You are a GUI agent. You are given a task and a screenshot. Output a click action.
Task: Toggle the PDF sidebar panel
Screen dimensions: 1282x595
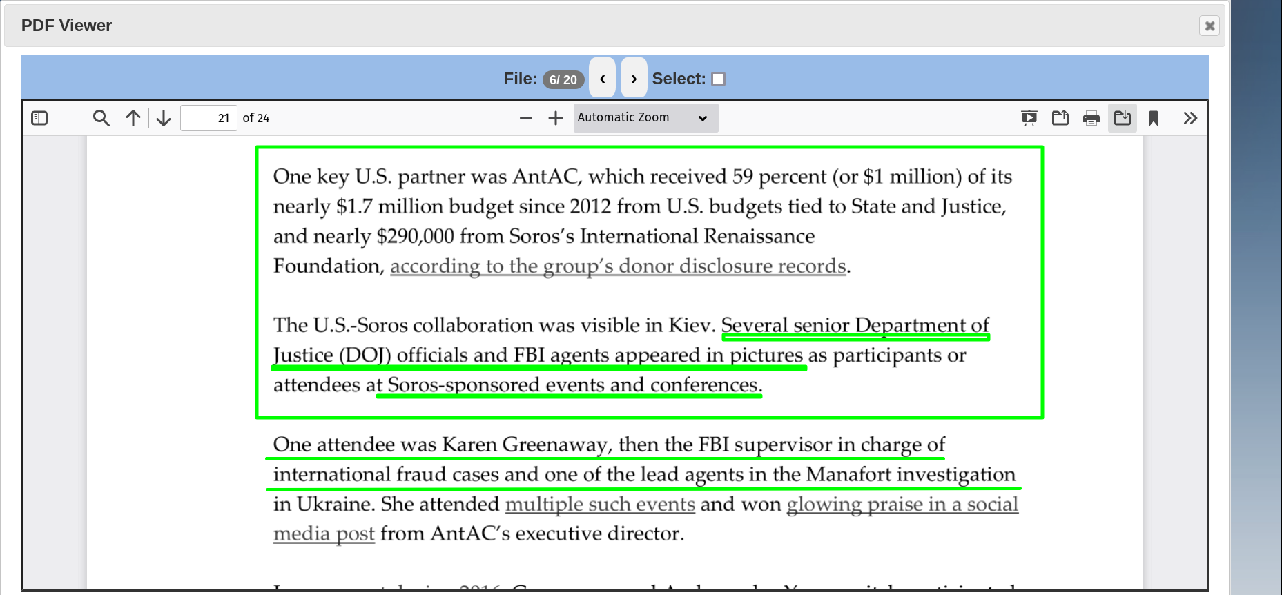click(40, 118)
